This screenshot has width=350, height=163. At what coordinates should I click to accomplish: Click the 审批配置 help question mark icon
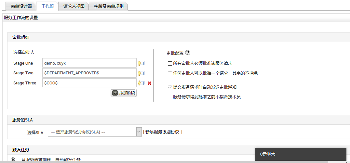187,53
